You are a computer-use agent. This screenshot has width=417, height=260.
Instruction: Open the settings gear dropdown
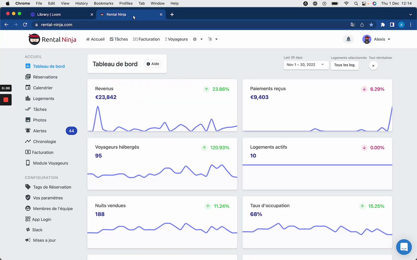point(197,39)
